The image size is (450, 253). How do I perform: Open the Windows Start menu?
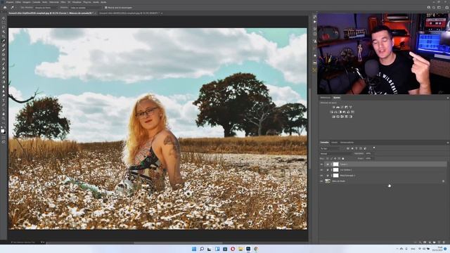pyautogui.click(x=194, y=249)
